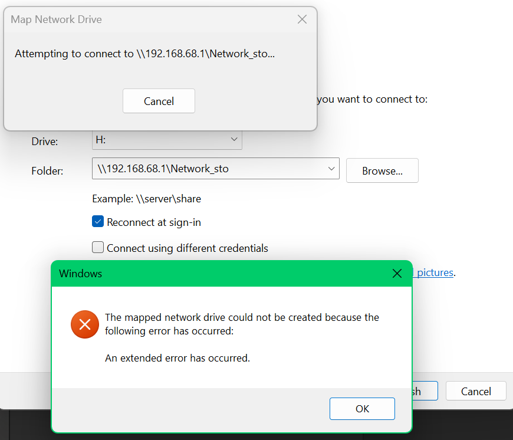Screen dimensions: 513x440
Task: Click Cancel at the bottom of the wizard
Action: coord(475,390)
